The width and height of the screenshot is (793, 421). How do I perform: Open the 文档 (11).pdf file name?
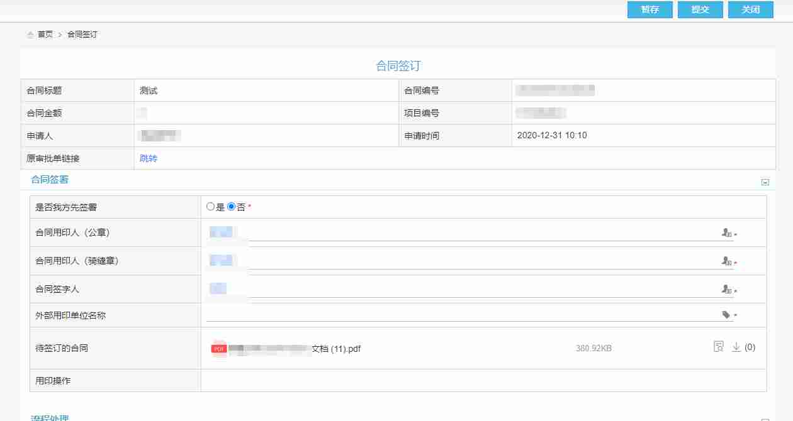(336, 349)
